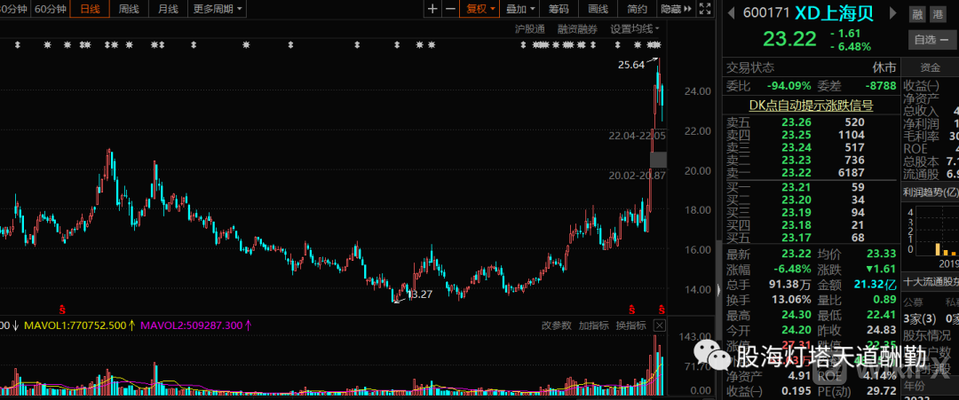
Task: Click the 卖二 ask price 23.23
Action: (x=797, y=160)
